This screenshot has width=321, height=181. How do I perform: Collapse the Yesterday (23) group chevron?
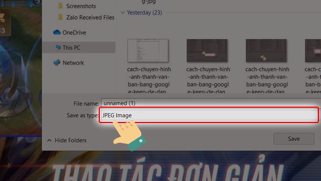pos(123,12)
